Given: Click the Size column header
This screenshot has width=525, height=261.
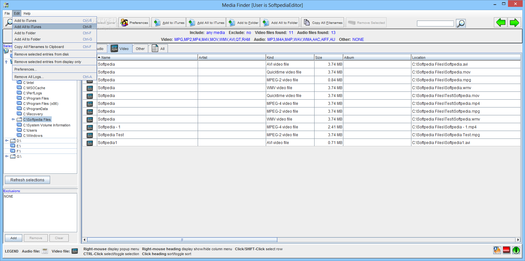Looking at the screenshot, I should [329, 57].
